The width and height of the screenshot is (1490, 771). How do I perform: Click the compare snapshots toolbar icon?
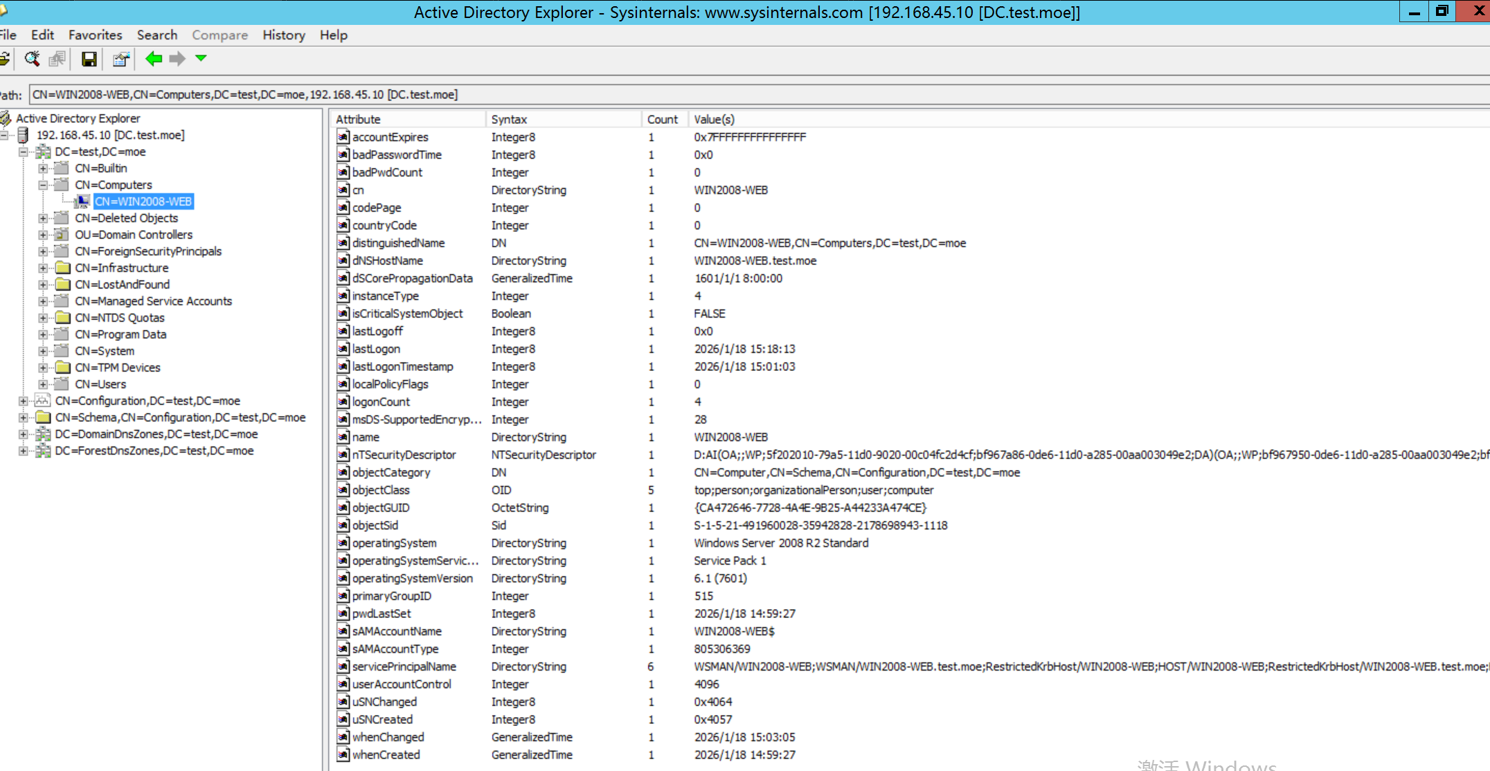57,60
